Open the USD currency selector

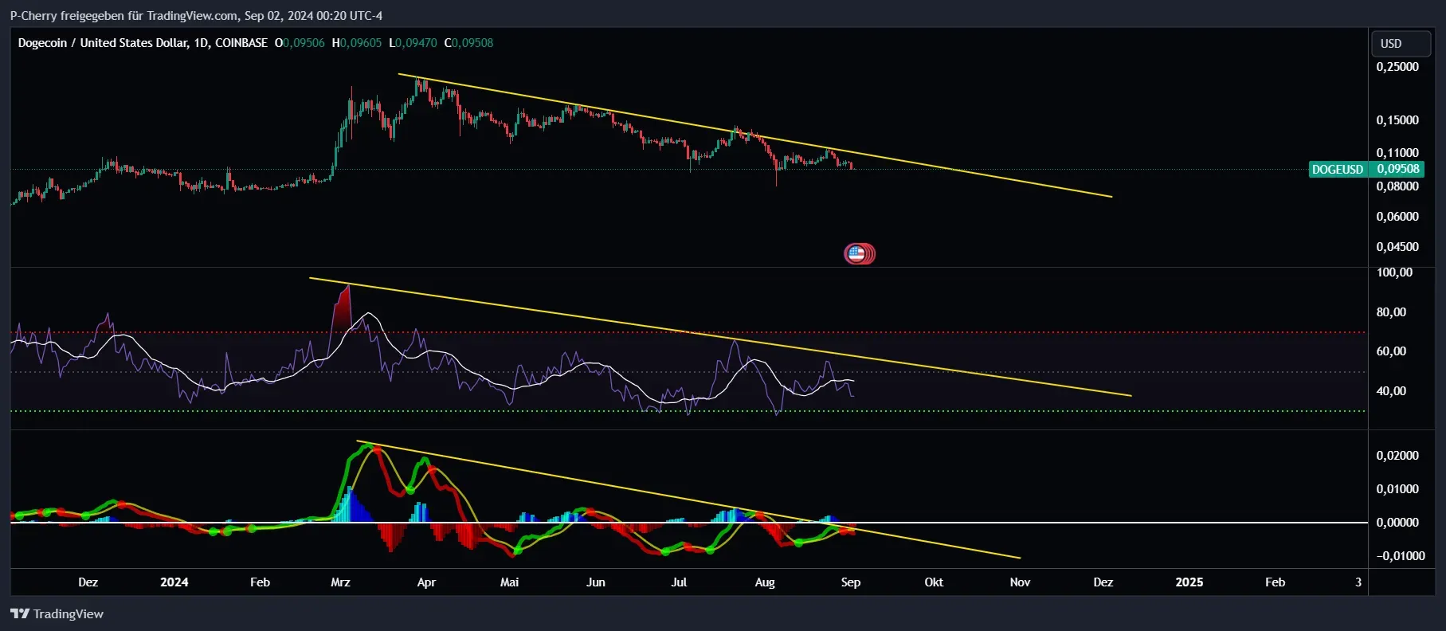[1401, 44]
